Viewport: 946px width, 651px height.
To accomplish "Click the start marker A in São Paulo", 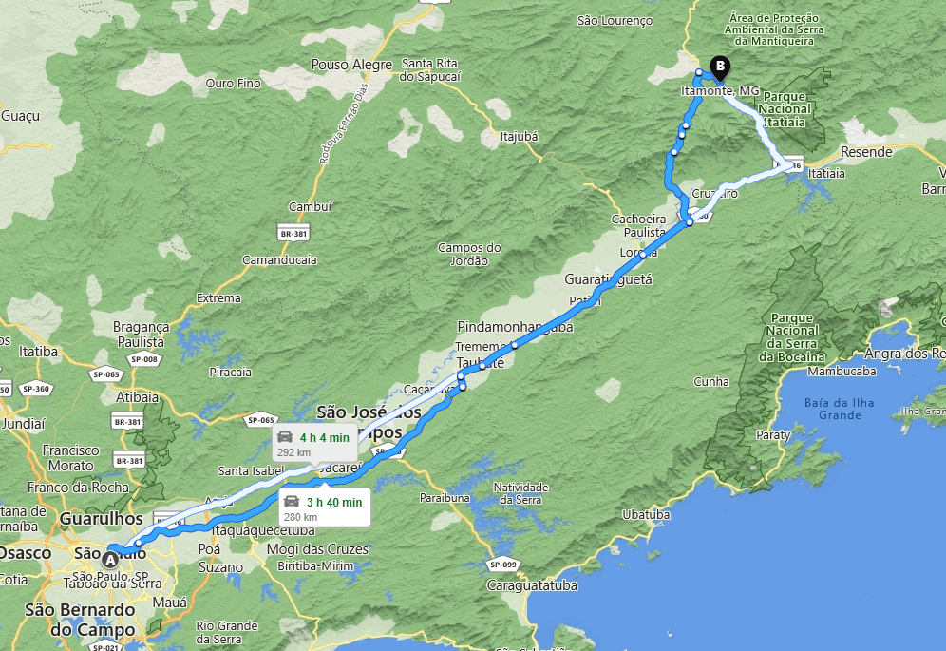I will click(x=110, y=560).
